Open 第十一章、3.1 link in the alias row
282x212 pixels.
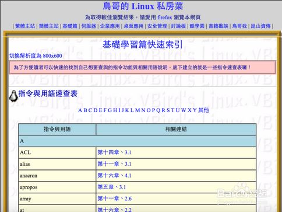pos(114,164)
